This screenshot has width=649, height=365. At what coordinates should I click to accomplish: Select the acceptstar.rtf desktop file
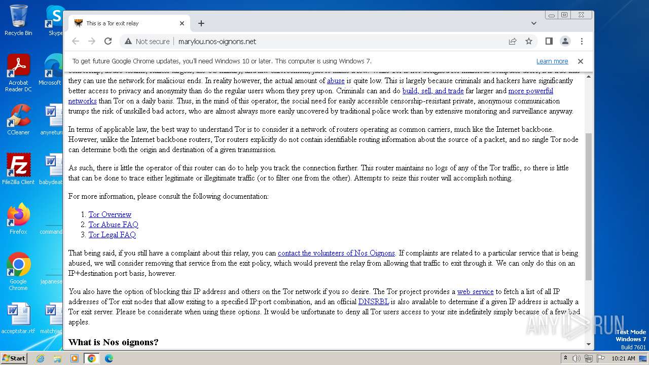(18, 318)
